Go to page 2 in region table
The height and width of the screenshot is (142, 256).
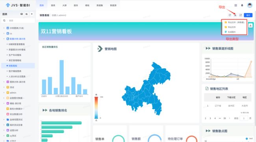(x=205, y=118)
